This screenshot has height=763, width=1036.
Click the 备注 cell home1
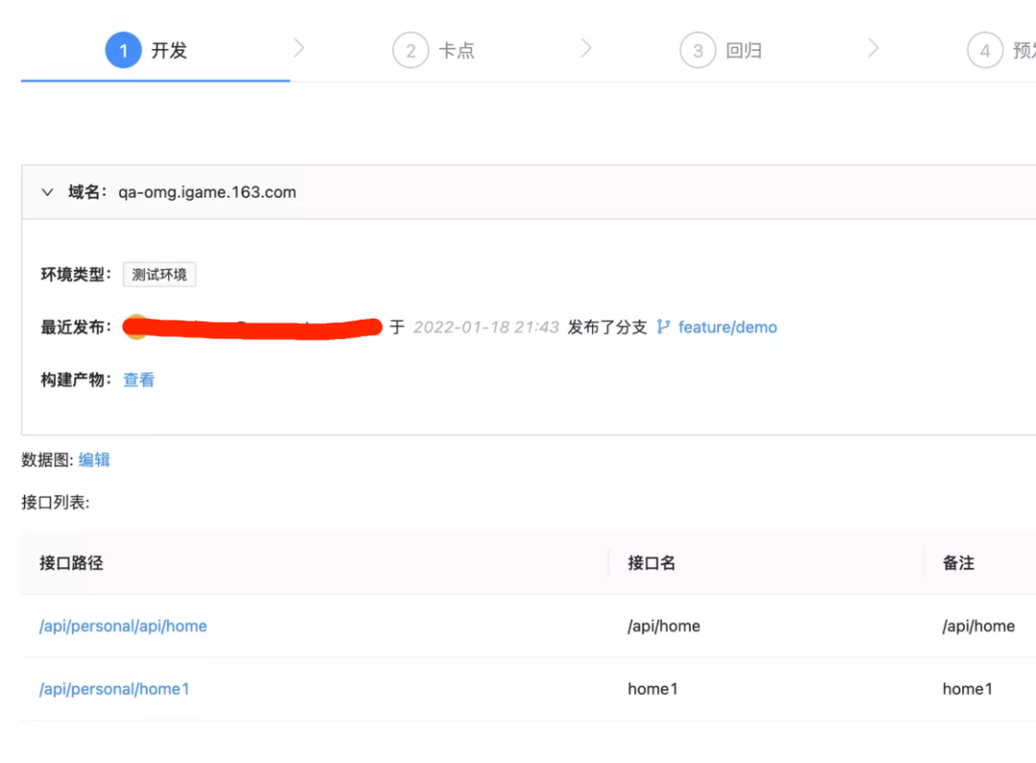967,689
